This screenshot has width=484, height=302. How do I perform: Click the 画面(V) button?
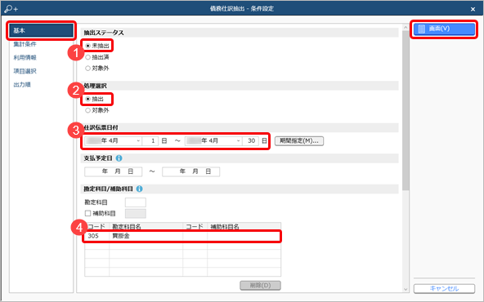(444, 29)
